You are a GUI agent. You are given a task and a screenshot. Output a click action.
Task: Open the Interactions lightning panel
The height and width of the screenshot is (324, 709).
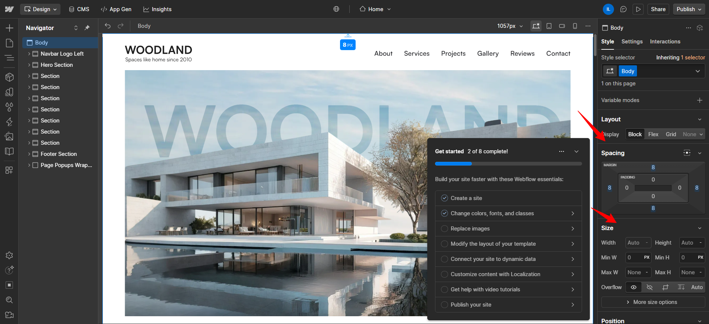pos(9,122)
